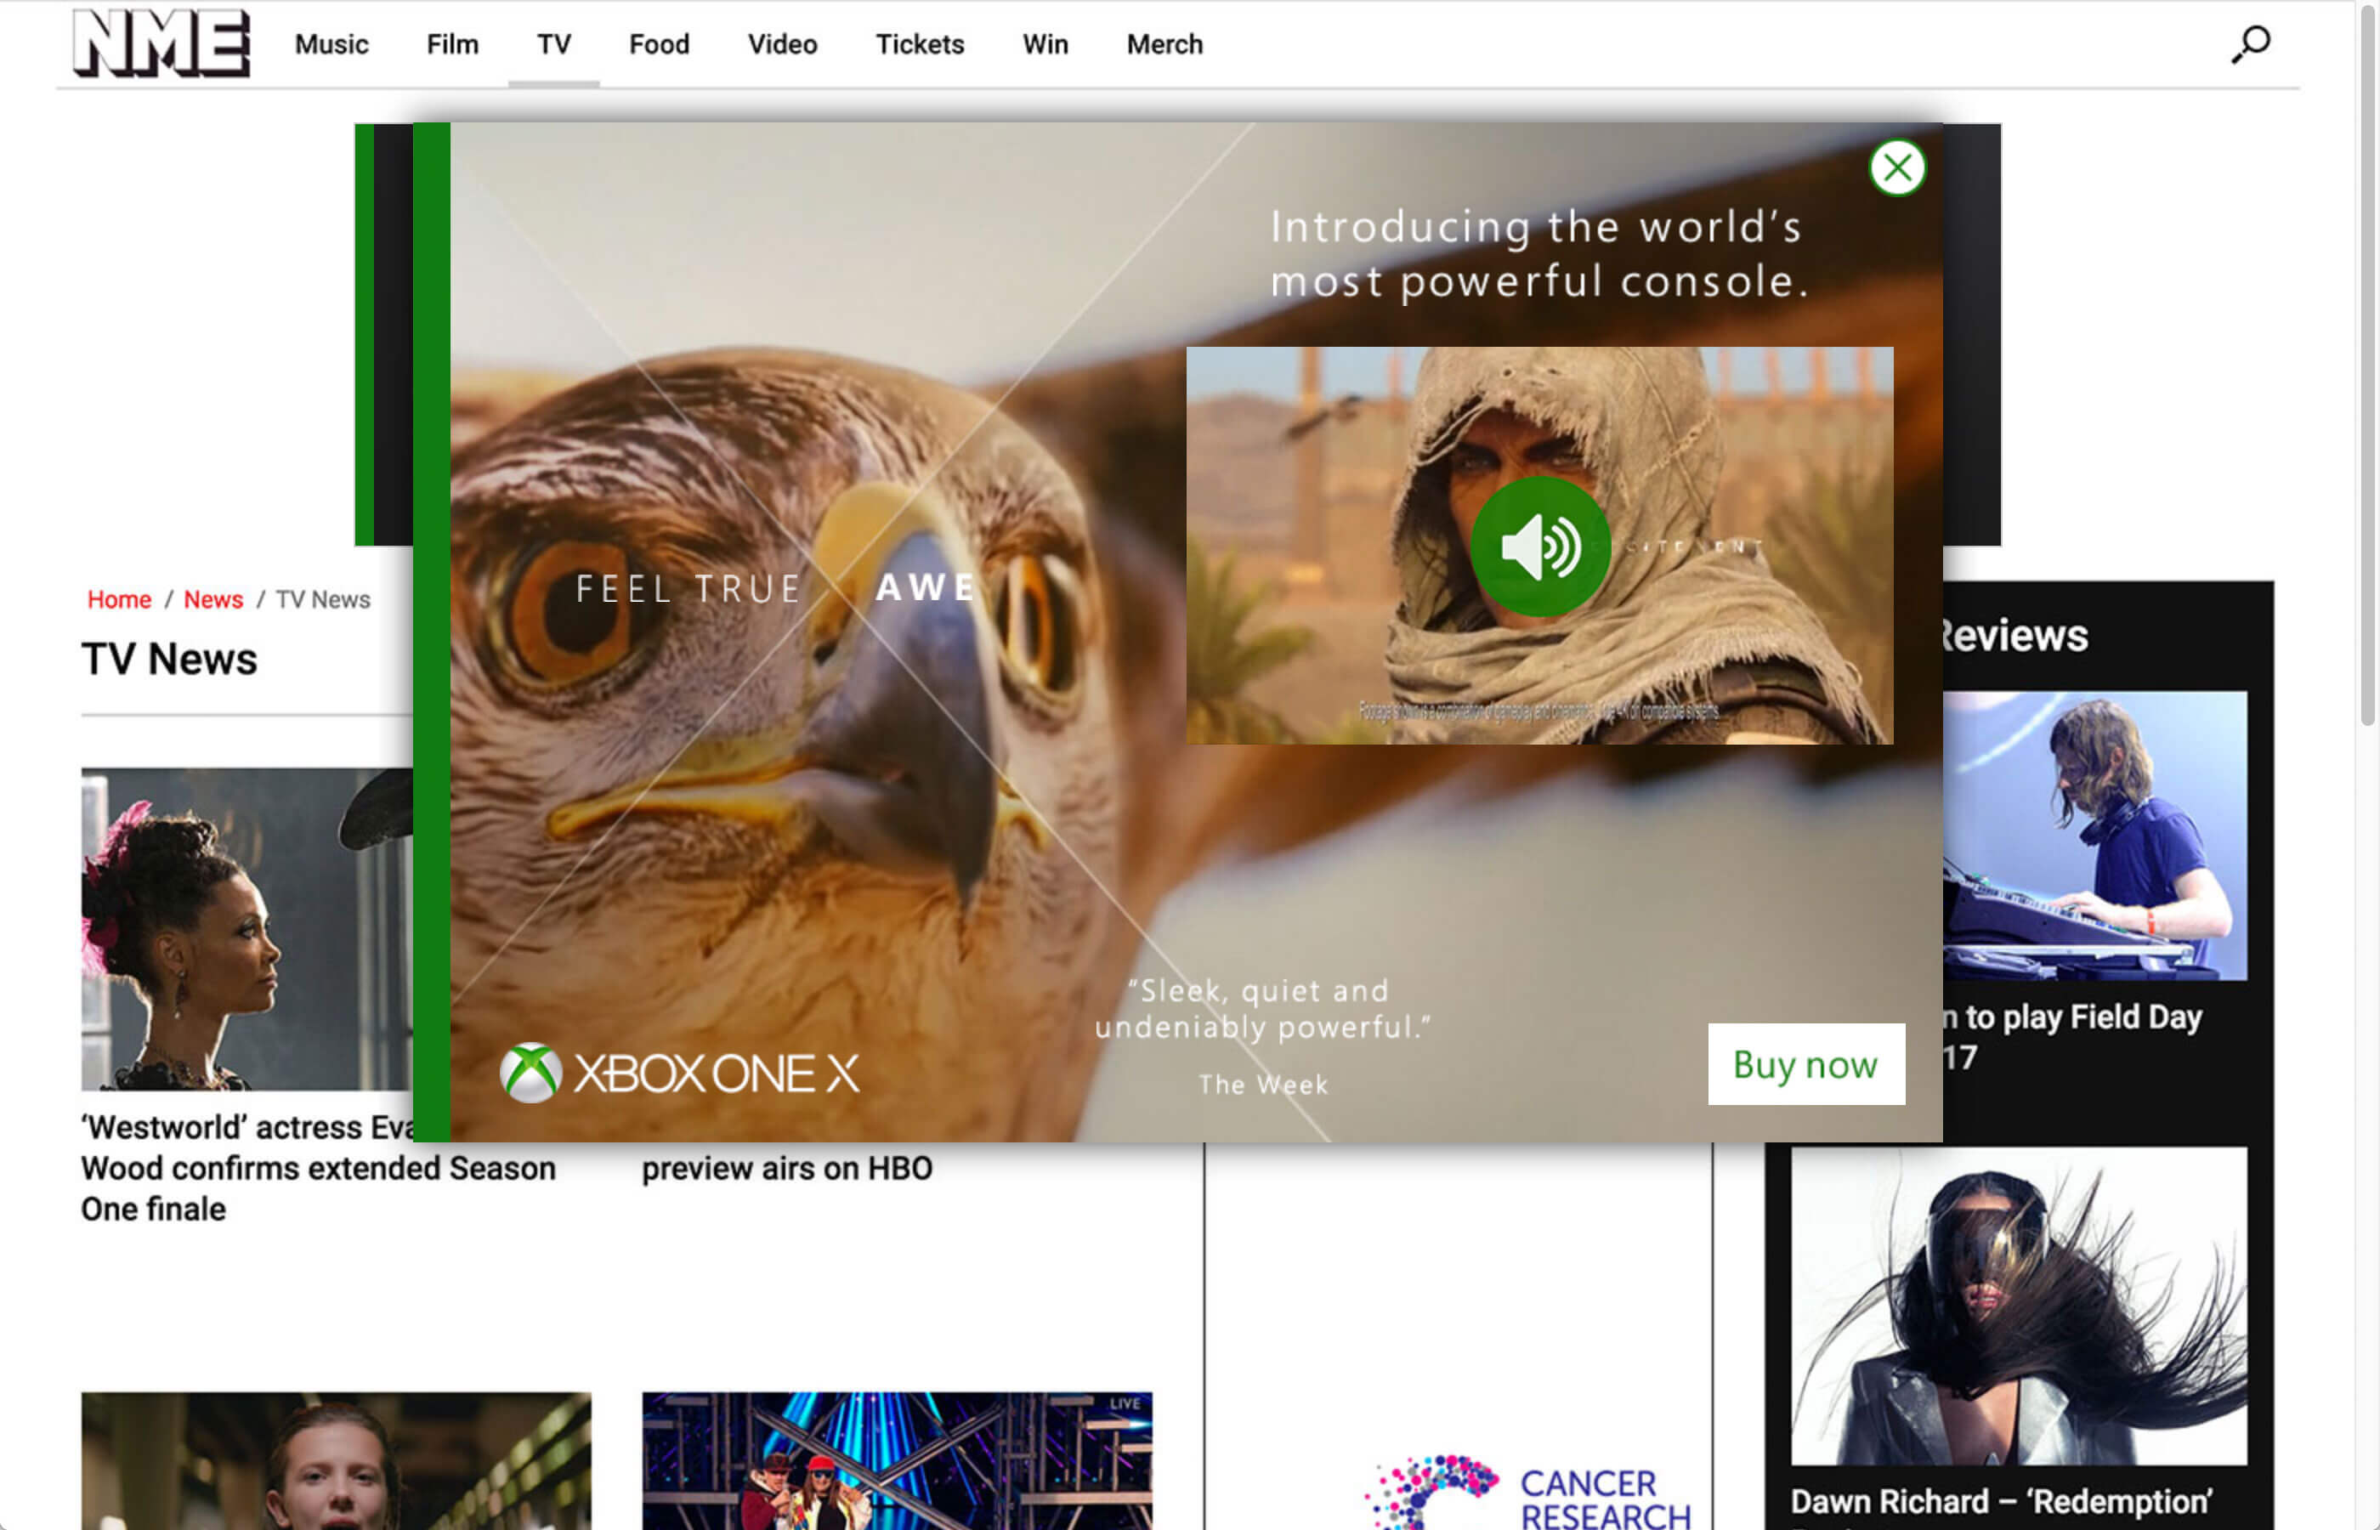Image resolution: width=2380 pixels, height=1530 pixels.
Task: Click the Buy now button
Action: (x=1806, y=1064)
